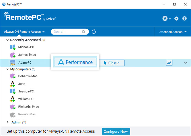This screenshot has height=136, width=191.
Task: Click the Adam-PC attended-access icon
Action: click(12, 63)
